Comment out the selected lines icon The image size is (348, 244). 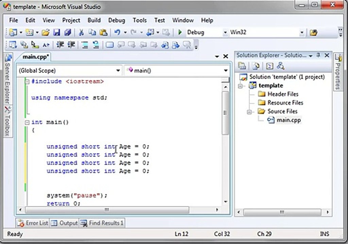click(85, 45)
